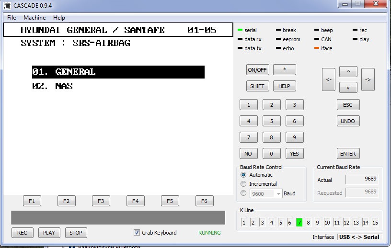This screenshot has height=248, width=391.
Task: Click the green serial status indicator
Action: (240, 30)
